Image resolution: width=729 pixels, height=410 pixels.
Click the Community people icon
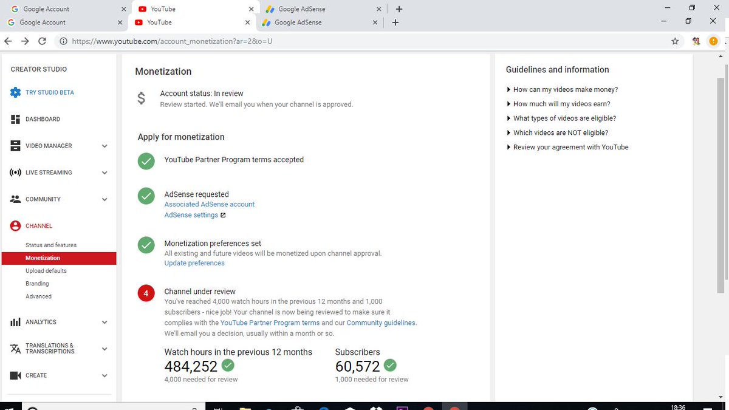pos(16,199)
